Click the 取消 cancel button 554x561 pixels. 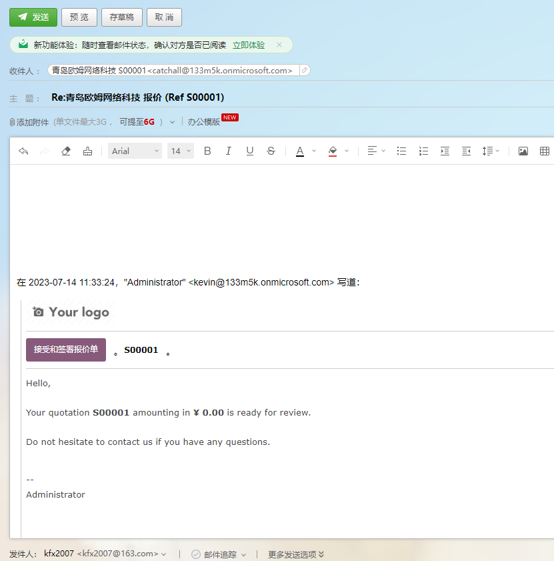[164, 17]
